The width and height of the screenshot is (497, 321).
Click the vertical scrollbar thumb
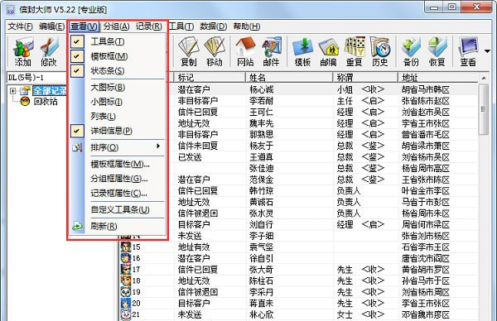(x=484, y=109)
